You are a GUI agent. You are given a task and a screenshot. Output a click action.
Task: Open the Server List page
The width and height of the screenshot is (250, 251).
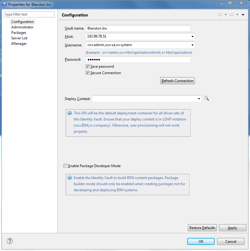pos(19,38)
